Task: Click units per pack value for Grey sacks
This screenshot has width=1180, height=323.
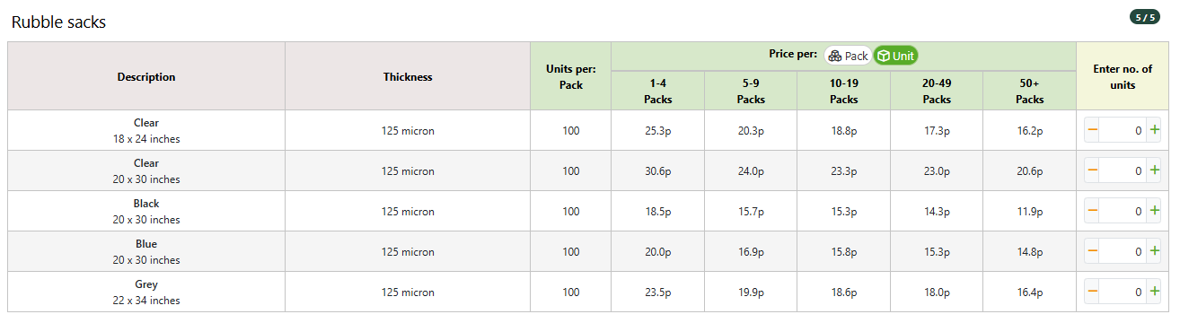Action: [x=571, y=292]
